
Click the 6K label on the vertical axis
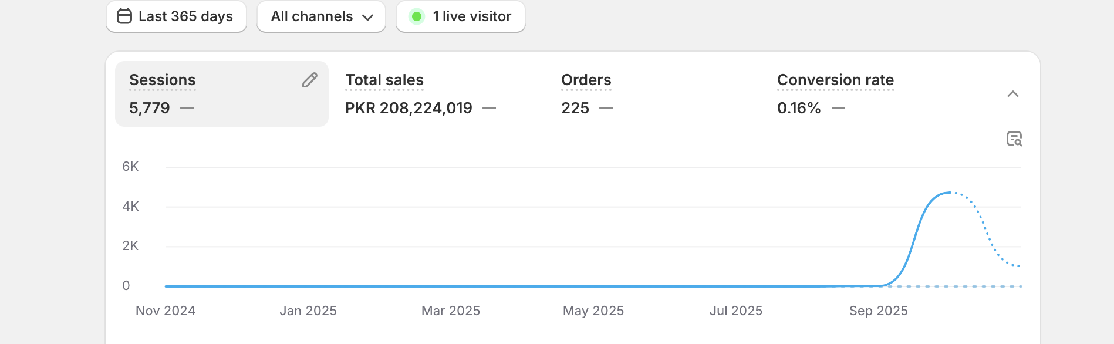pos(130,167)
